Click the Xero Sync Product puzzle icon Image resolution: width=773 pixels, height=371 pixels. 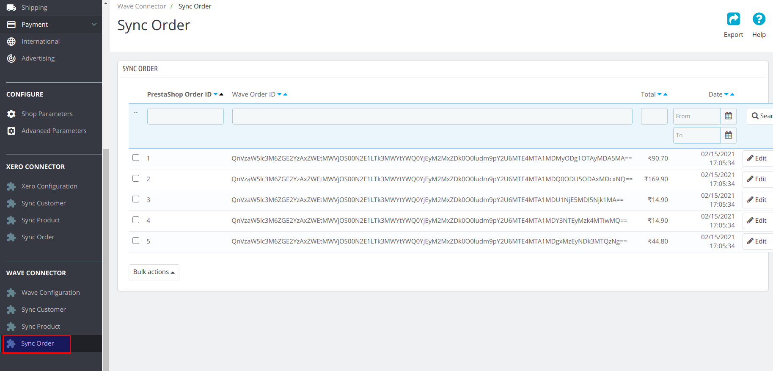pos(11,220)
